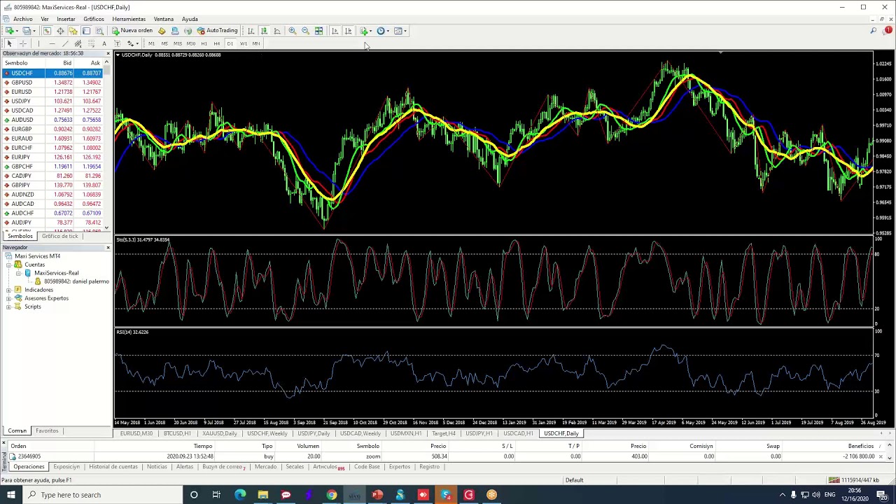Close the Navegador panel
The width and height of the screenshot is (896, 504).
tap(108, 248)
